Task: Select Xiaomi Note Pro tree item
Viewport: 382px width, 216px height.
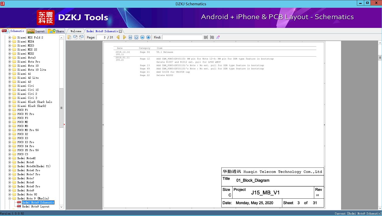Action: click(29, 62)
